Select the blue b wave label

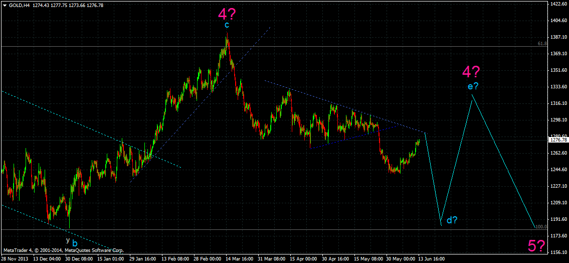(x=75, y=242)
